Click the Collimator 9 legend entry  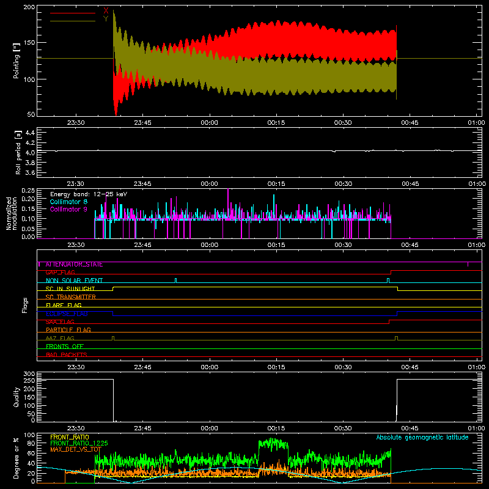[68, 209]
